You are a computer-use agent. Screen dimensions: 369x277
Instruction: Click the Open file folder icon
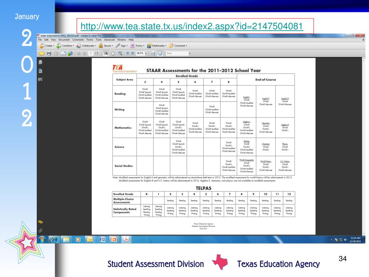pyautogui.click(x=42, y=53)
